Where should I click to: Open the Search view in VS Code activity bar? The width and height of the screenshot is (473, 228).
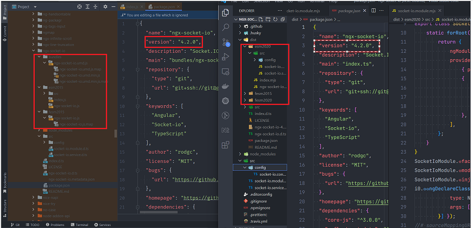[x=225, y=27]
